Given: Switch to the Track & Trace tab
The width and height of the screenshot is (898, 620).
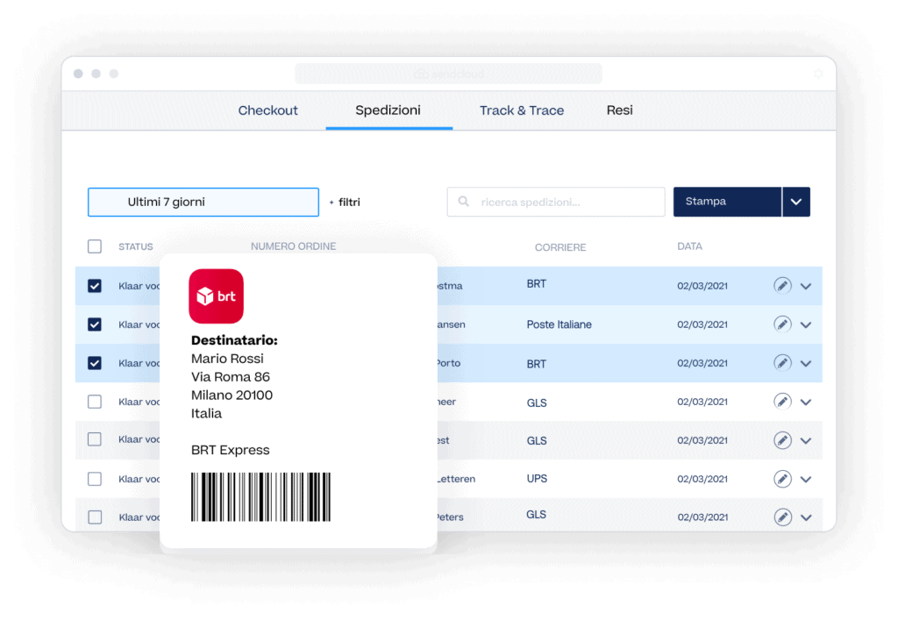Looking at the screenshot, I should 522,110.
